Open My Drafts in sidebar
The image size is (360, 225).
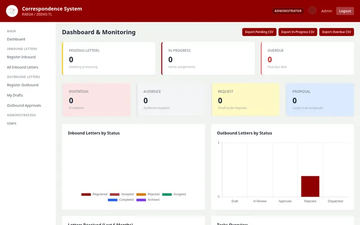pos(15,95)
